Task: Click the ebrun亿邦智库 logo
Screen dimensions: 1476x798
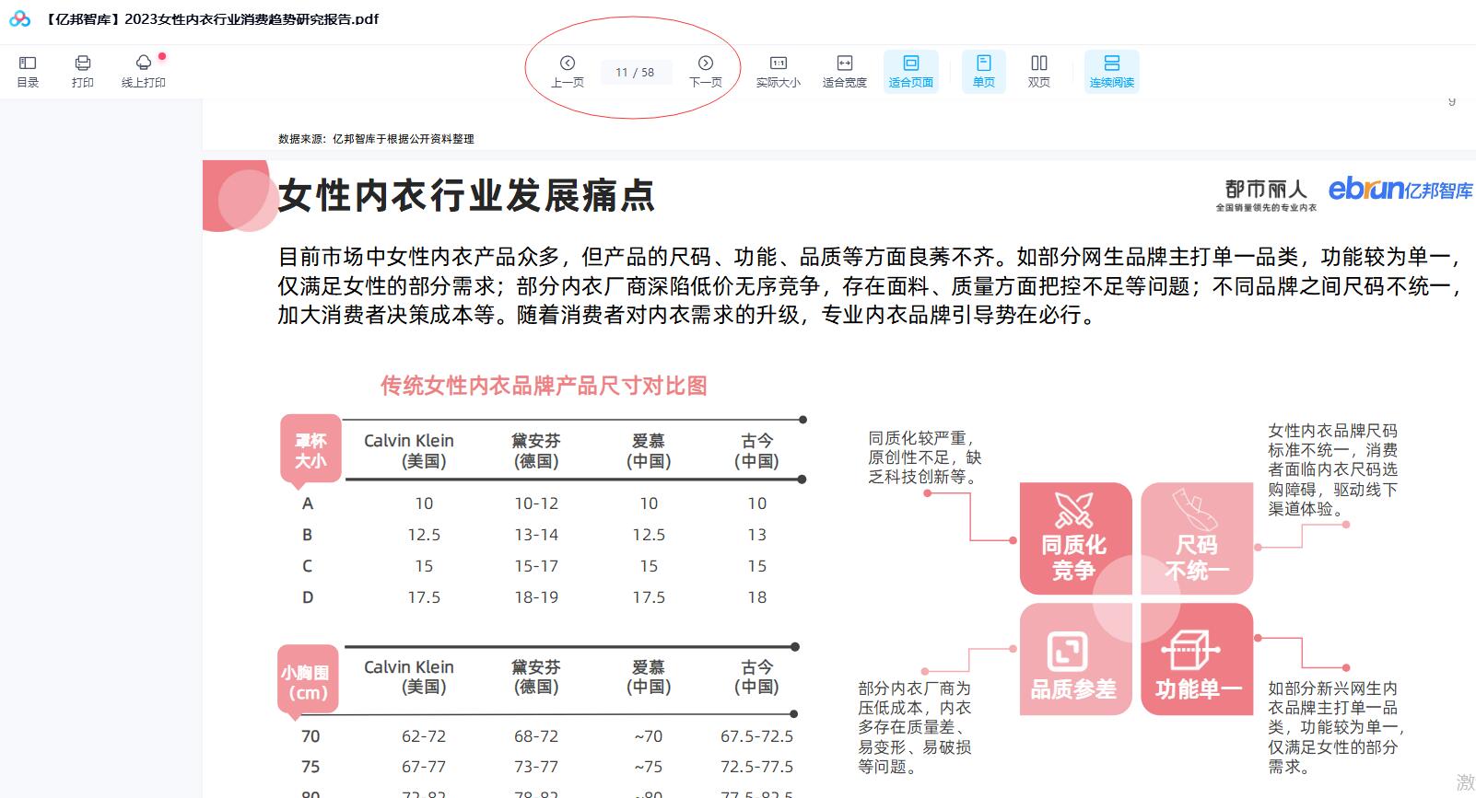Action: pos(1400,189)
